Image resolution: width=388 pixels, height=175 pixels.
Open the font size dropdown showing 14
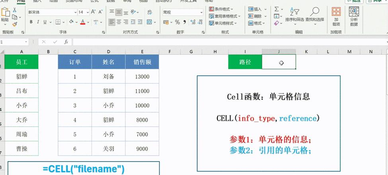88,12
